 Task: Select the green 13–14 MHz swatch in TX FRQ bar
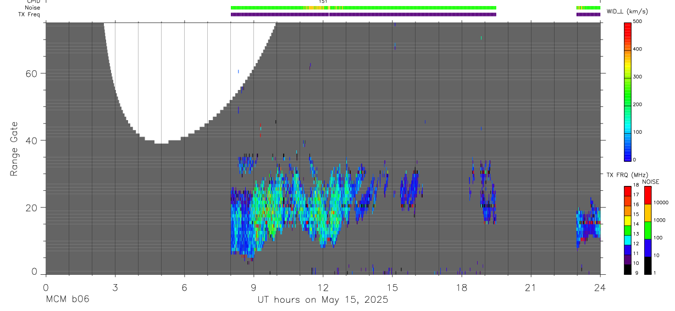click(628, 230)
